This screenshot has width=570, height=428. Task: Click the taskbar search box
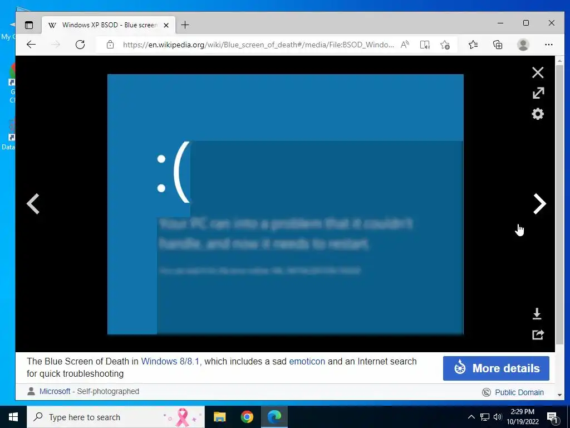coord(116,417)
